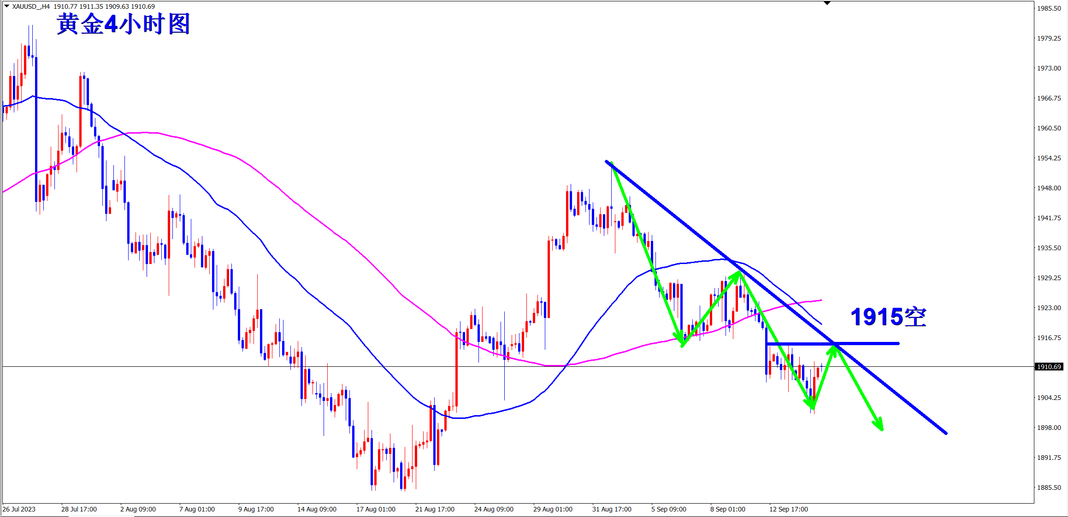Screen dimensions: 1068x517
Task: Click the 1985.50 price scale label
Action: 1049,8
